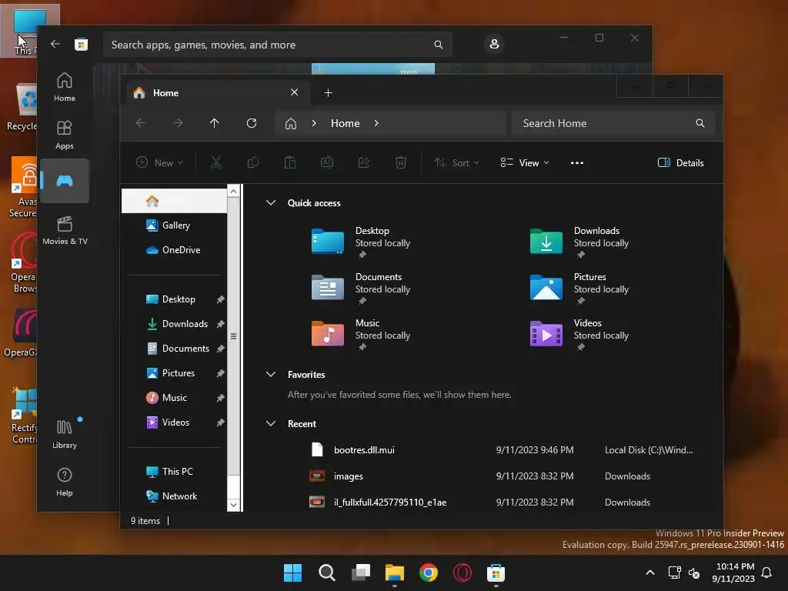This screenshot has width=788, height=591.
Task: Open the Downloads folder in Quick access
Action: pyautogui.click(x=579, y=241)
